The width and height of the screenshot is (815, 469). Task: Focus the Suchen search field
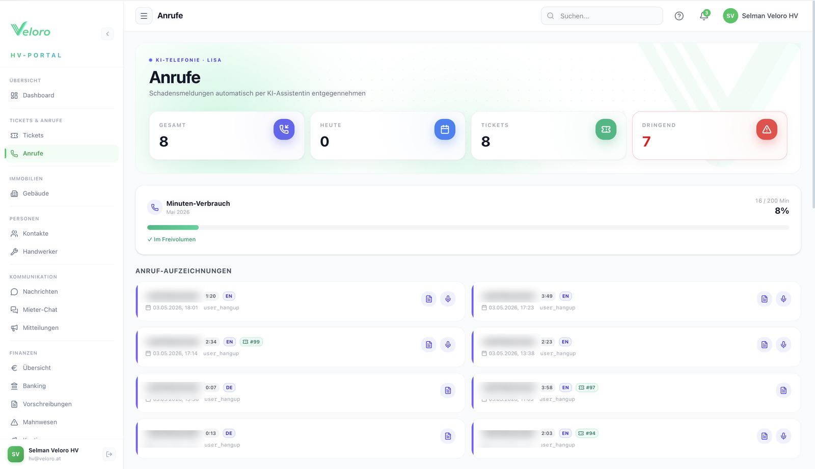(x=602, y=16)
